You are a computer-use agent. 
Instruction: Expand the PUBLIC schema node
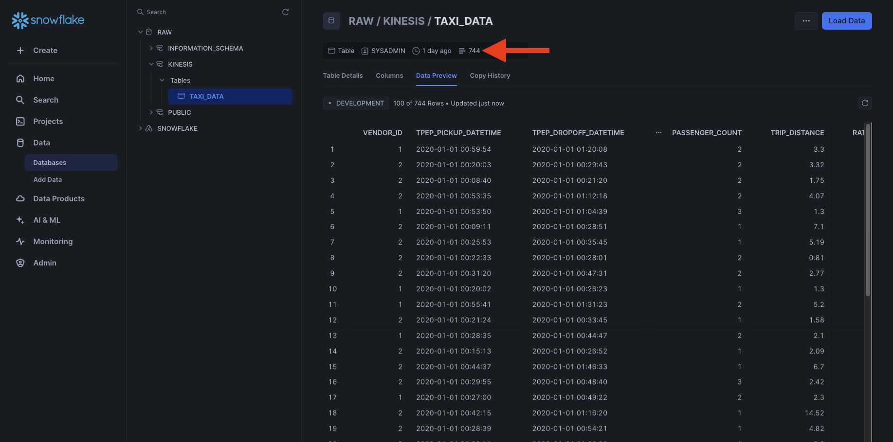point(151,112)
